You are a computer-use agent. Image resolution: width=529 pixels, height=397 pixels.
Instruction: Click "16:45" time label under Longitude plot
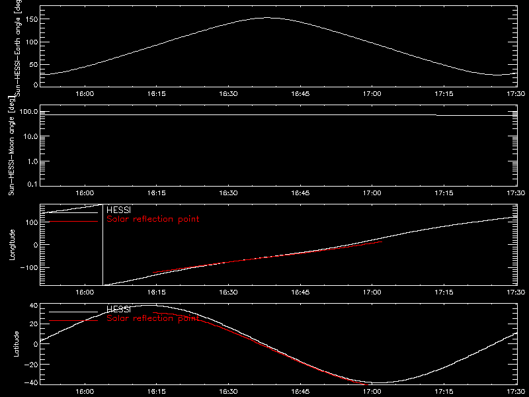click(x=300, y=292)
